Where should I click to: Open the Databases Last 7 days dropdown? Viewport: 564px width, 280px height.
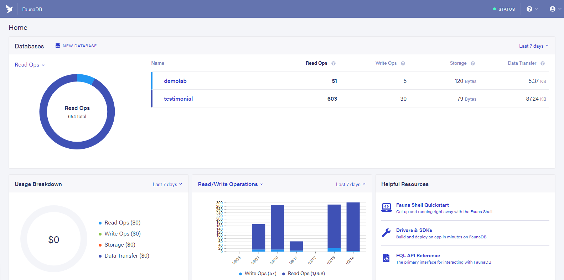click(x=534, y=46)
